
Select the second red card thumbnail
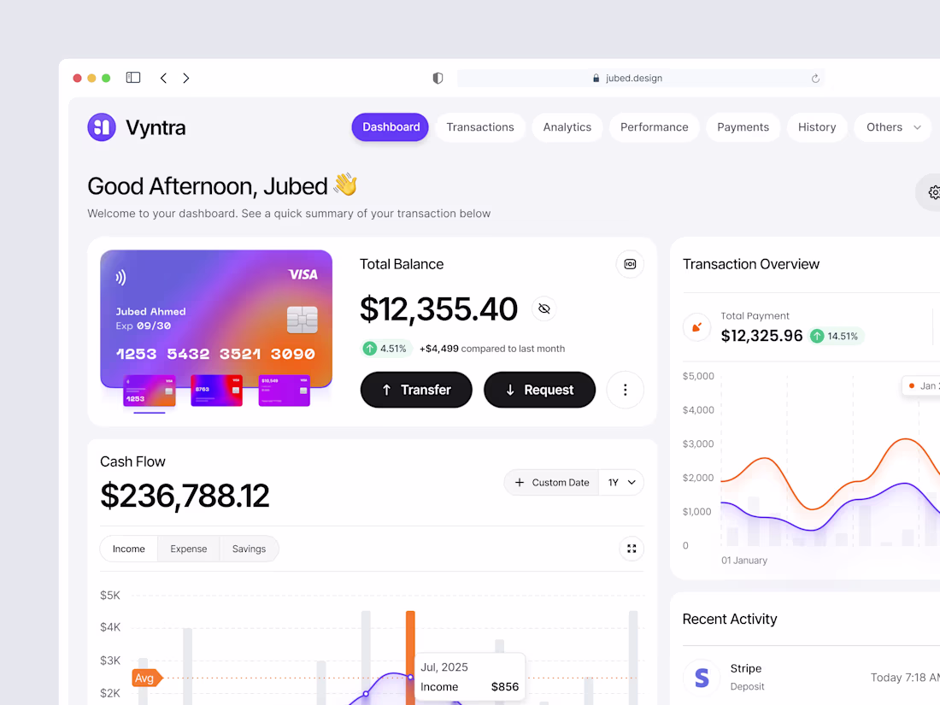(x=216, y=391)
